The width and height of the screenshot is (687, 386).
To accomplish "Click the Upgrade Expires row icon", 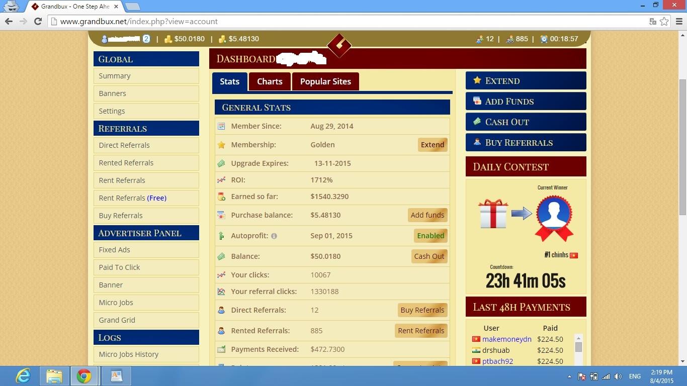I will coord(221,163).
